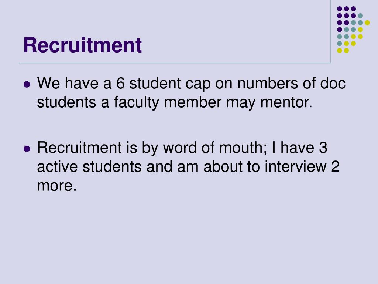Click the text 'faculty member'
The image size is (378, 284).
coord(168,102)
